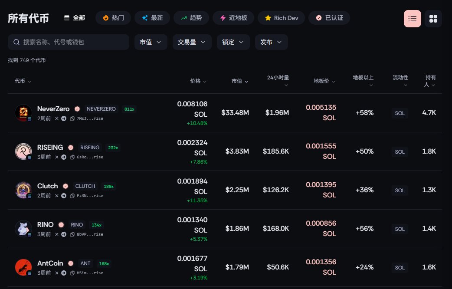Viewport: 452px width, 289px height.
Task: Open the 市值 filter dropdown
Action: pyautogui.click(x=151, y=42)
